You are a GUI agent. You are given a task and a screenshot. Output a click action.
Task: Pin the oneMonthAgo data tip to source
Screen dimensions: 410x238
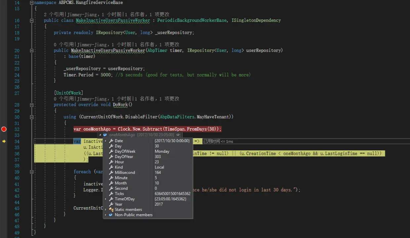point(178,135)
